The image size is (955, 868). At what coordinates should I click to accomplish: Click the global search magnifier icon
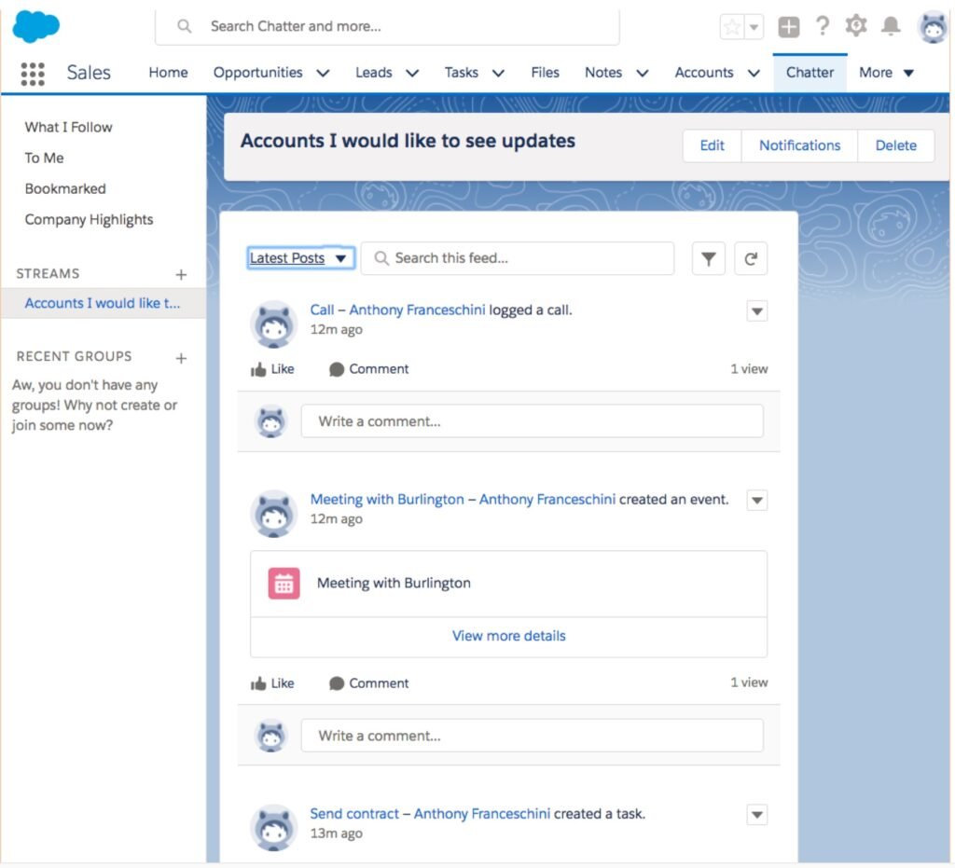(x=184, y=26)
